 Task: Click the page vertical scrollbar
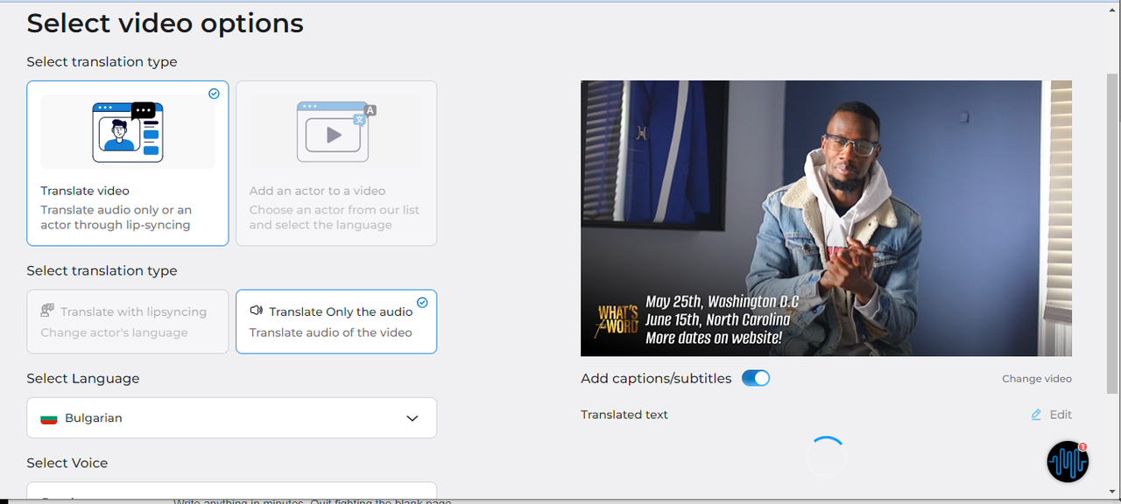[1112, 232]
